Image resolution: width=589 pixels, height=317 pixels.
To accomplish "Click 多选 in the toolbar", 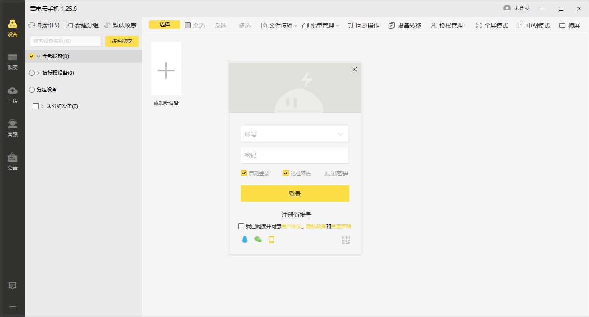I will [x=245, y=25].
